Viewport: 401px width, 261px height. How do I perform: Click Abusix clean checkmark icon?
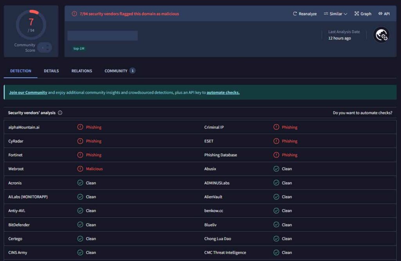(276, 169)
